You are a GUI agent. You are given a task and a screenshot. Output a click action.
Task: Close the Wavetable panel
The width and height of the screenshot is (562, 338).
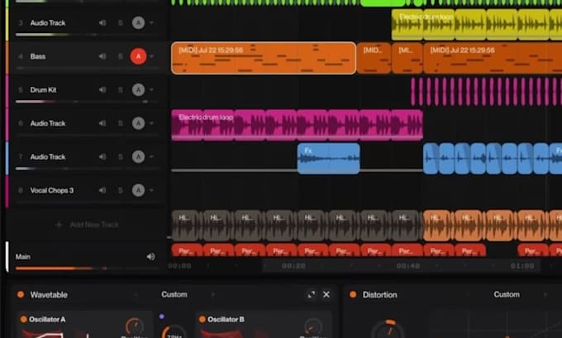(326, 294)
